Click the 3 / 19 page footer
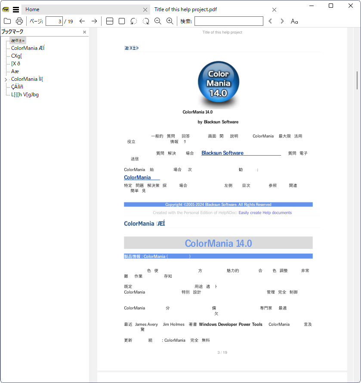This screenshot has width=361, height=383. 222,352
